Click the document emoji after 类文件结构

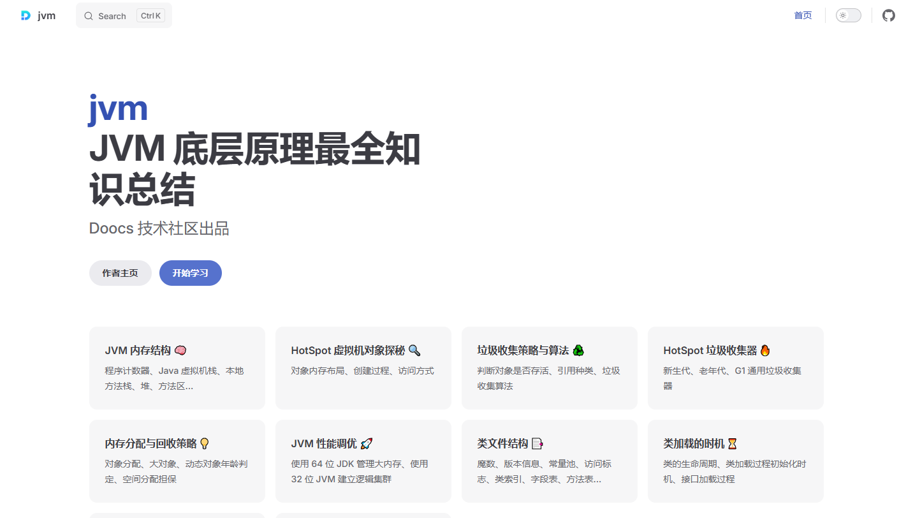pos(537,443)
